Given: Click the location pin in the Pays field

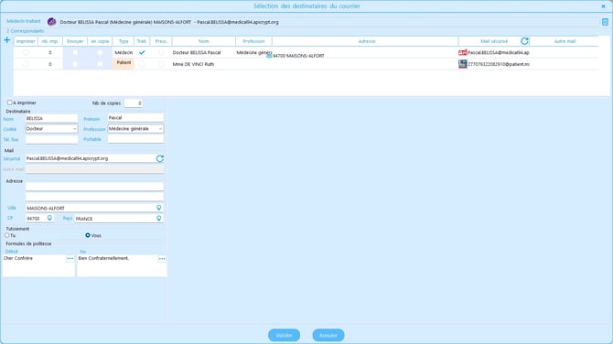Looking at the screenshot, I should 158,218.
